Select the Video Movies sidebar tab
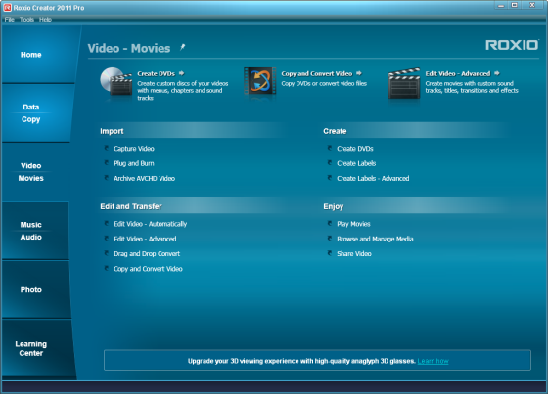This screenshot has height=394, width=548. point(35,172)
